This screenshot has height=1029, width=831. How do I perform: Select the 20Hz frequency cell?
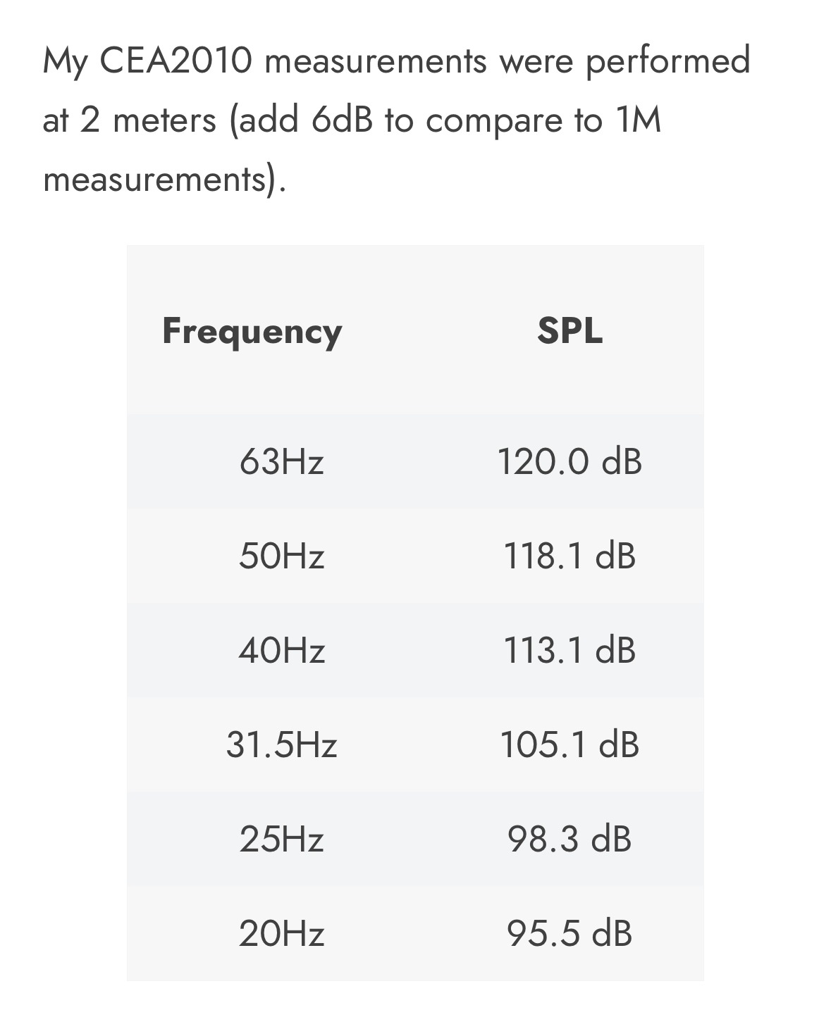[281, 934]
